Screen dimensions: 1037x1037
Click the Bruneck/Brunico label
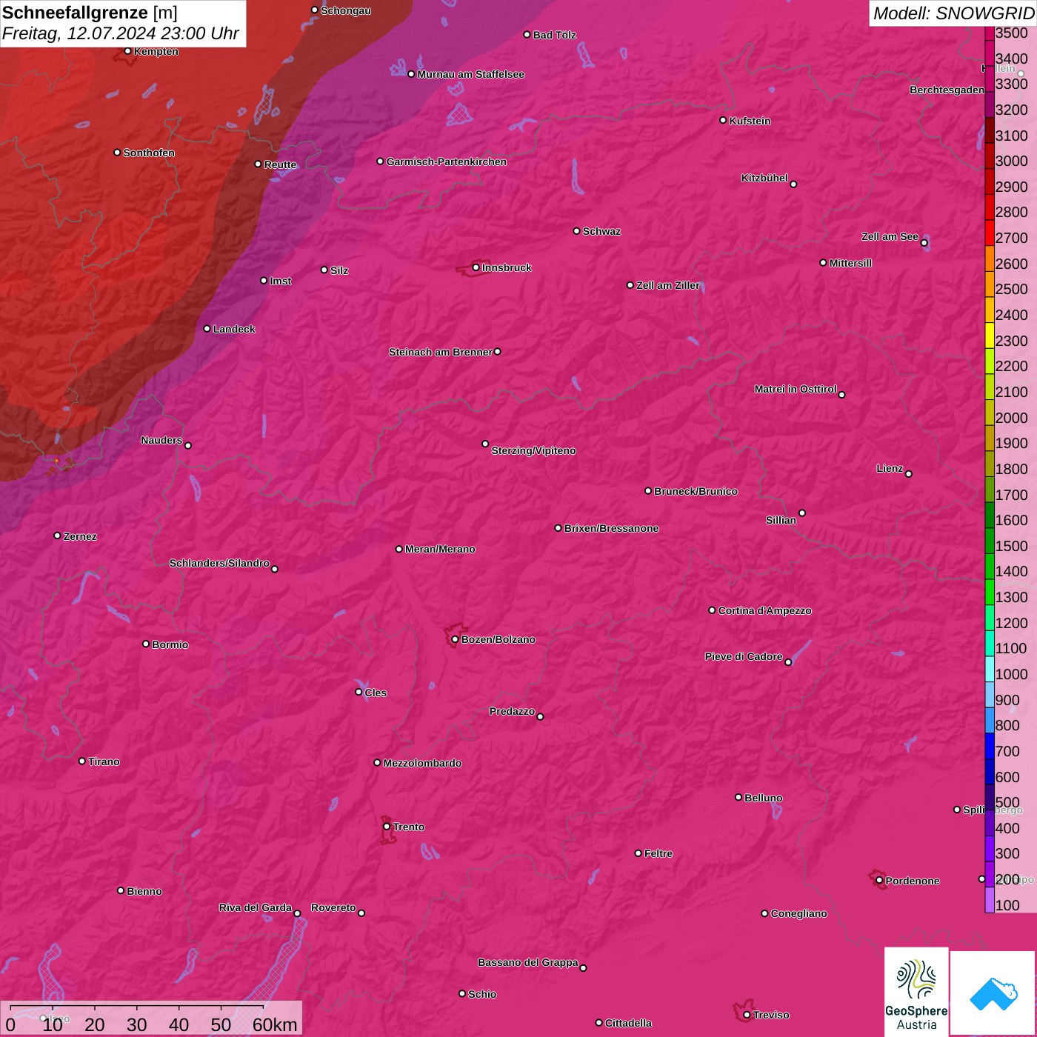696,491
